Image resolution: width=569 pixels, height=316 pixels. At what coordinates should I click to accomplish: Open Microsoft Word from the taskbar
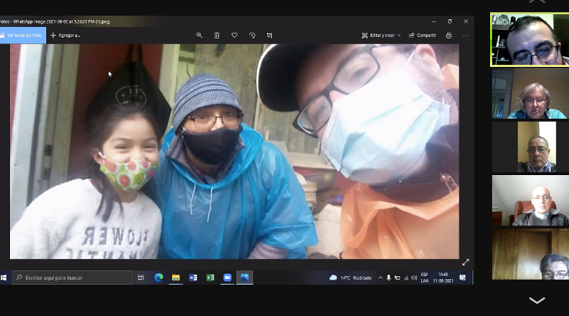coord(193,278)
